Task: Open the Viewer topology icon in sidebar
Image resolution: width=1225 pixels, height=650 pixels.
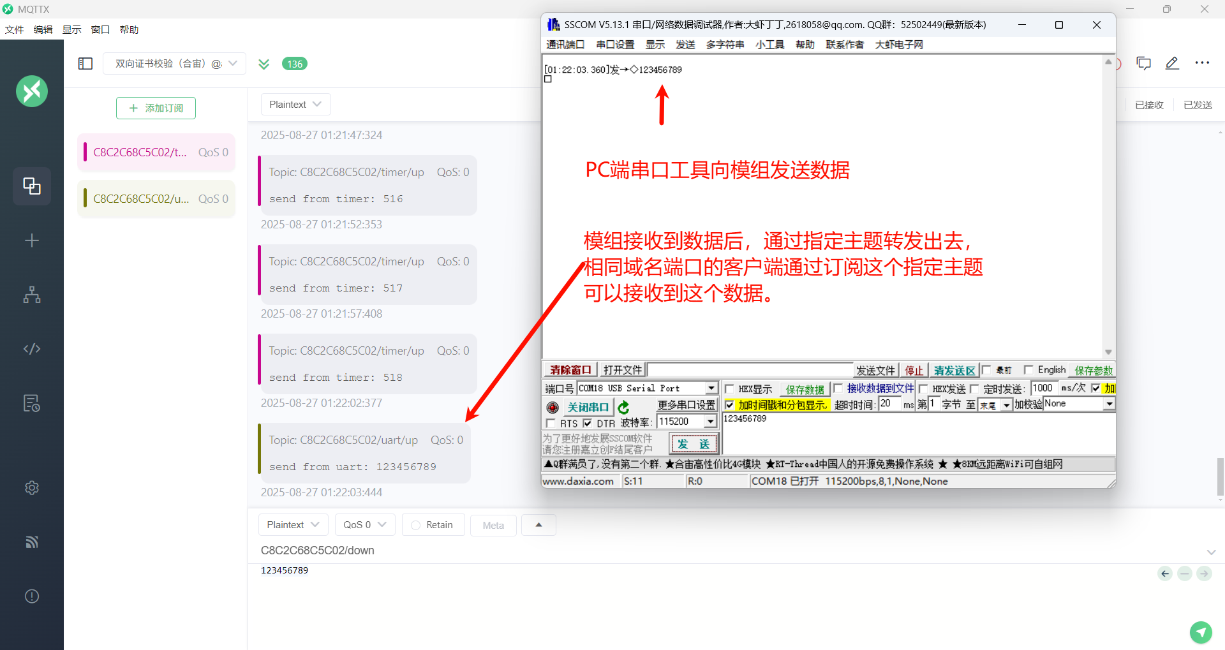Action: (x=32, y=295)
